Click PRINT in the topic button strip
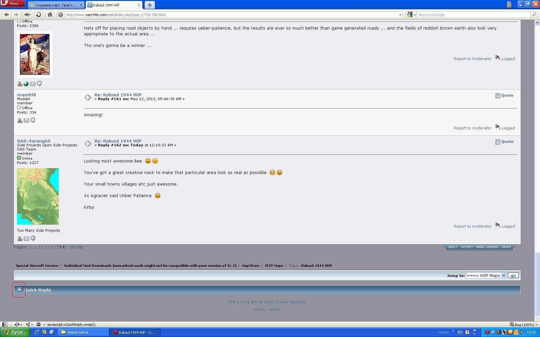 (506, 247)
